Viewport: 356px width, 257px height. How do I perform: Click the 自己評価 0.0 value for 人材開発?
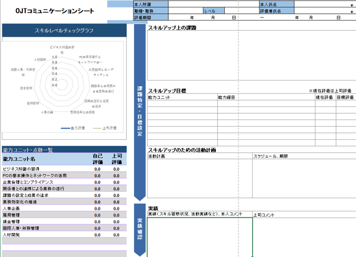(x=98, y=235)
